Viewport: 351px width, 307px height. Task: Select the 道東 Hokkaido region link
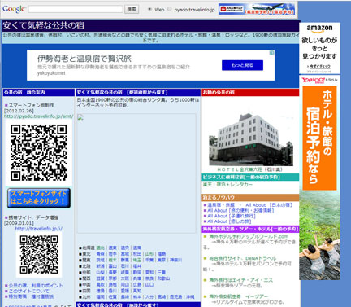tap(112, 248)
